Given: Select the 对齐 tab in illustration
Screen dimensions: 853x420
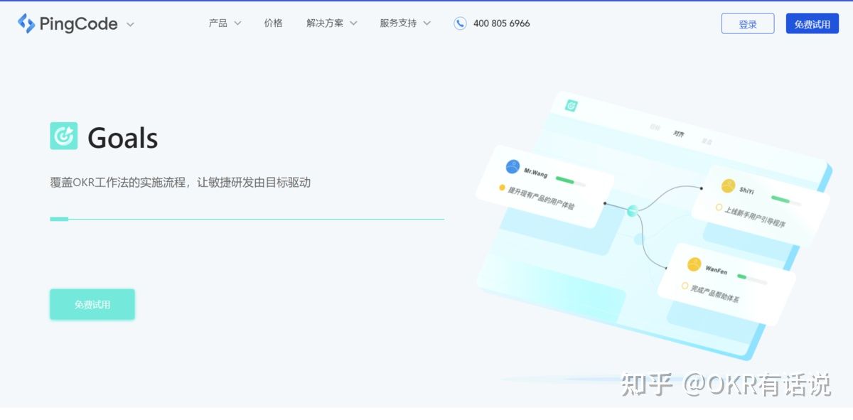Looking at the screenshot, I should 679,134.
